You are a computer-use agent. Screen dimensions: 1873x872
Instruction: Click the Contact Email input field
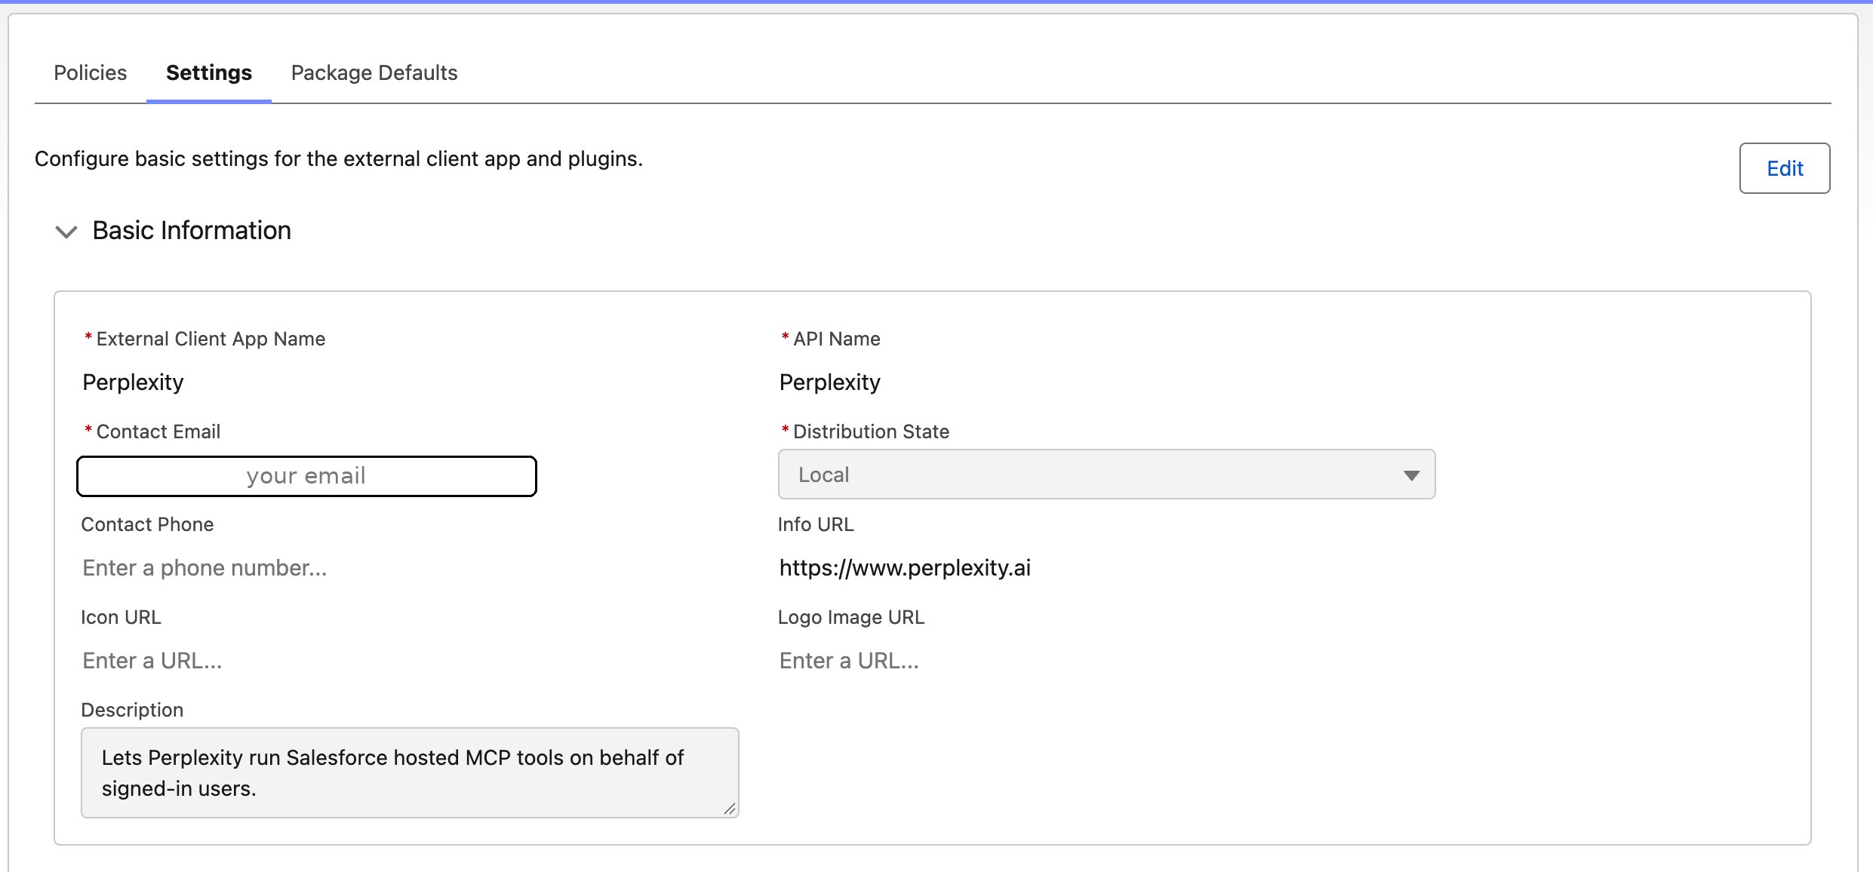point(306,476)
